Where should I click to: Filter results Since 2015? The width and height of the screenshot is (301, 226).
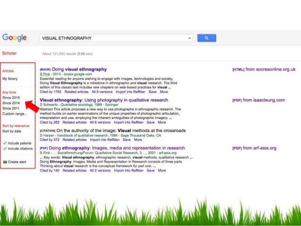pos(11,98)
